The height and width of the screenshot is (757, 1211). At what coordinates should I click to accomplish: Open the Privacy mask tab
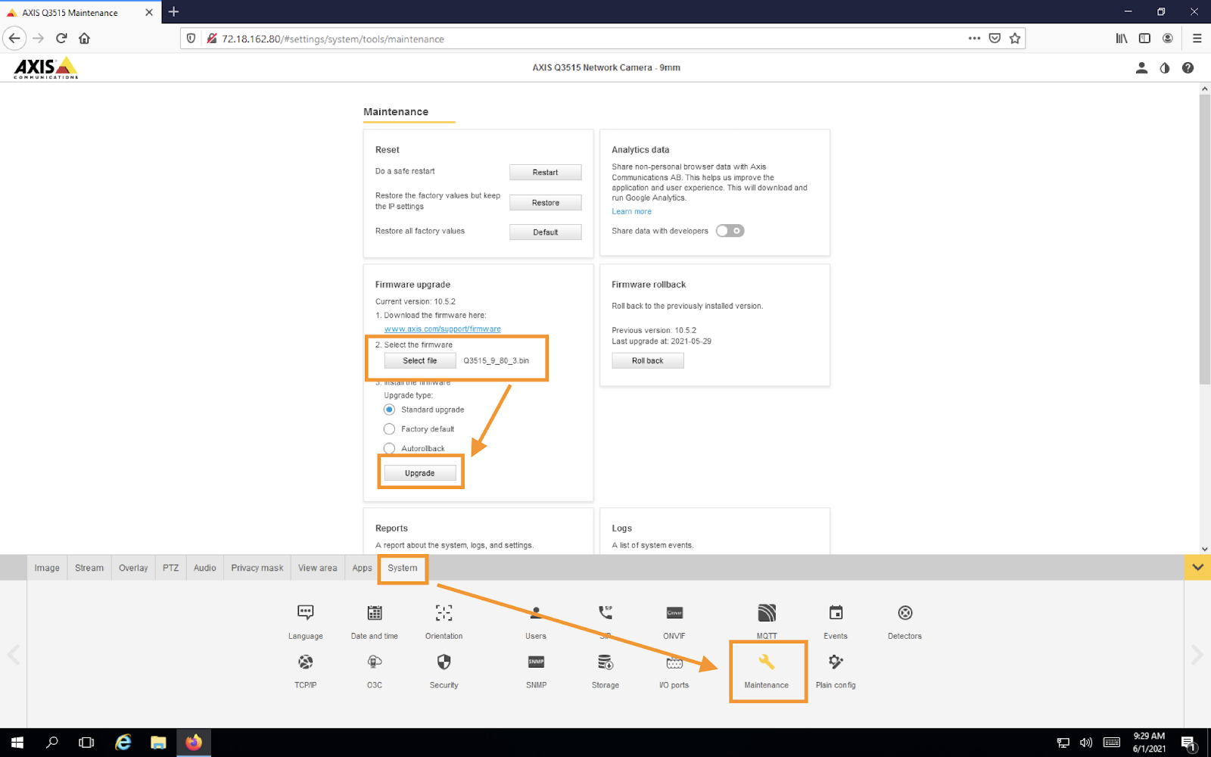coord(257,567)
